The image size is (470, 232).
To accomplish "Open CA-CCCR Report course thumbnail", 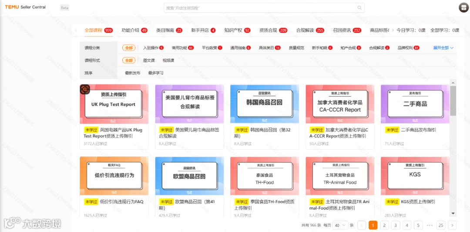I will (x=340, y=104).
